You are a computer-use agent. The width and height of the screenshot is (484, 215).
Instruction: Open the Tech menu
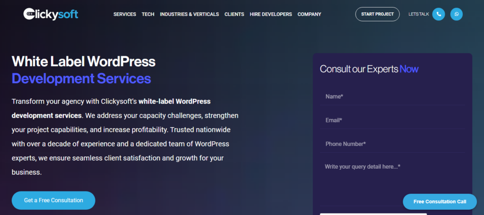(x=148, y=14)
